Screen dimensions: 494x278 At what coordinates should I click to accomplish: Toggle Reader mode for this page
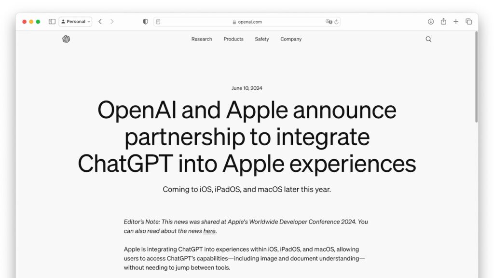point(158,21)
